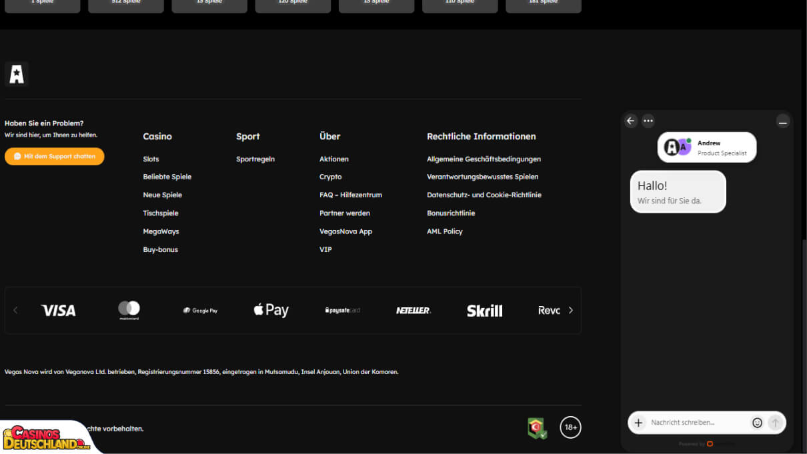Show previous payment methods with left chevron
The height and width of the screenshot is (454, 807).
pos(15,310)
